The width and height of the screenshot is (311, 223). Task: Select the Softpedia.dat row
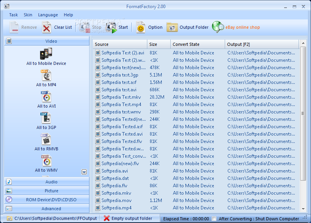196,178
